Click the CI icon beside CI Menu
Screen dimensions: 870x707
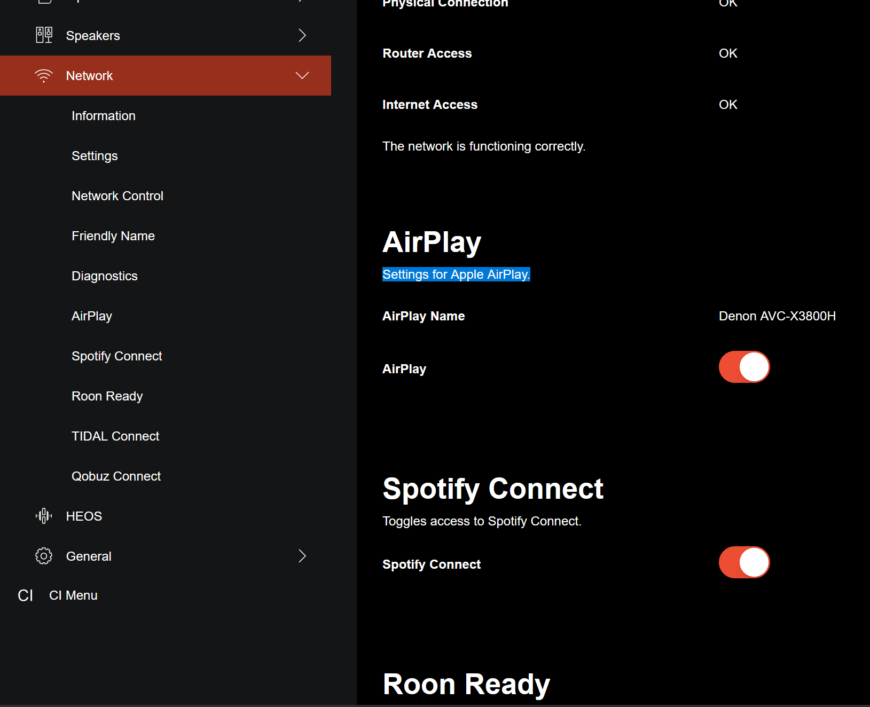(26, 595)
